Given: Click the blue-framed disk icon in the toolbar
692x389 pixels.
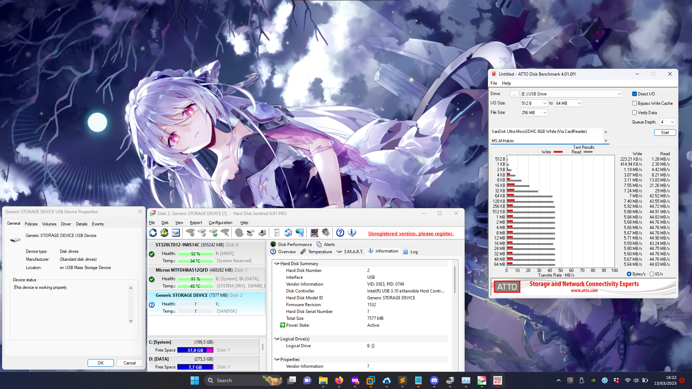Looking at the screenshot, I should 176,233.
